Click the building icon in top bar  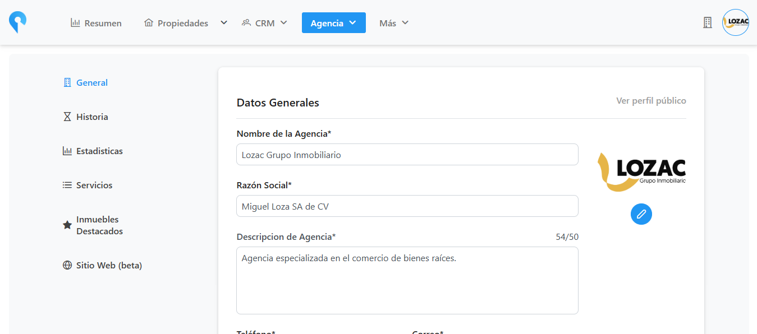(708, 22)
